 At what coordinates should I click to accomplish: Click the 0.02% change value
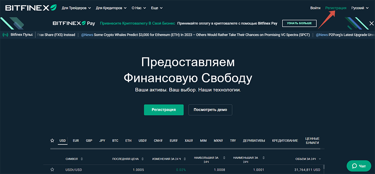[181, 170]
